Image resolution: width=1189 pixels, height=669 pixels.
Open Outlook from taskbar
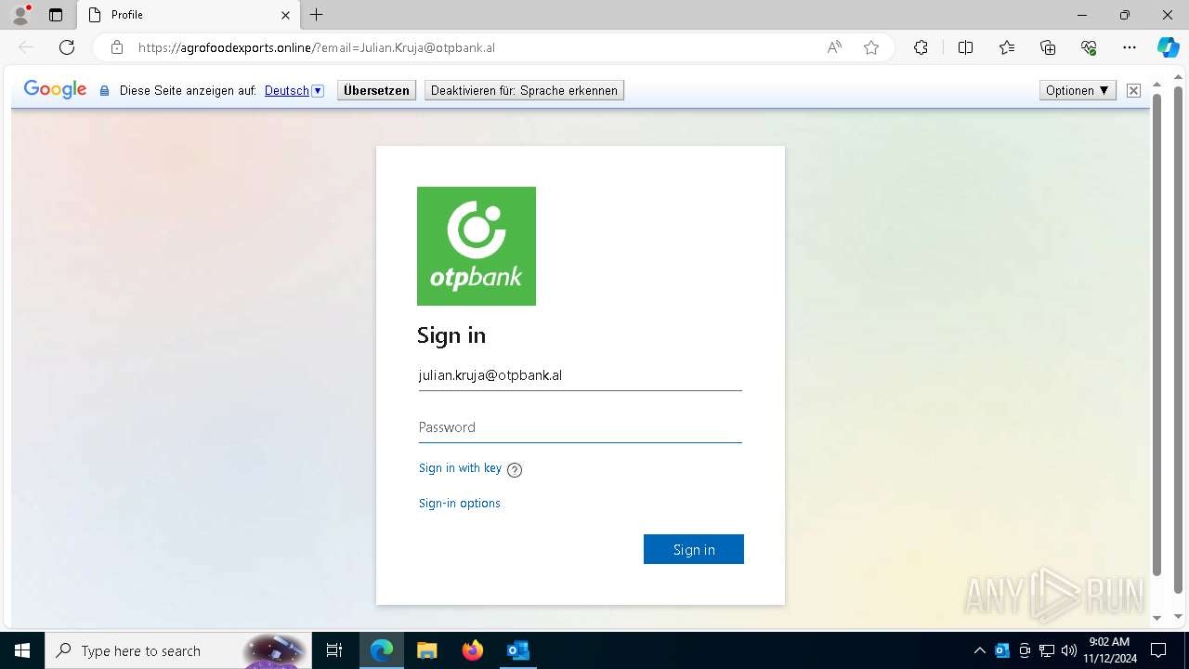pyautogui.click(x=517, y=650)
